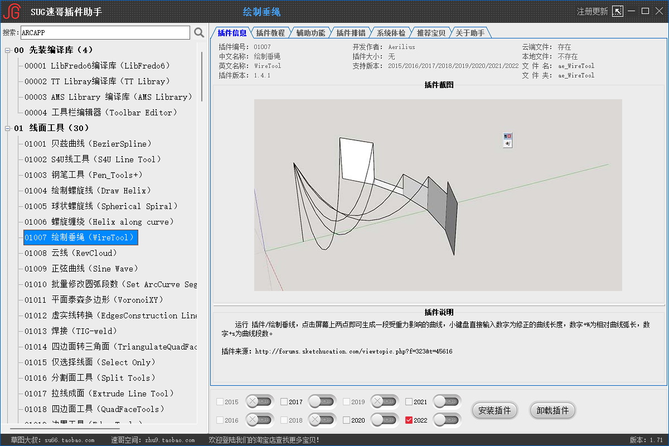Uncheck the 2022 checkbox
The height and width of the screenshot is (446, 669).
(409, 420)
